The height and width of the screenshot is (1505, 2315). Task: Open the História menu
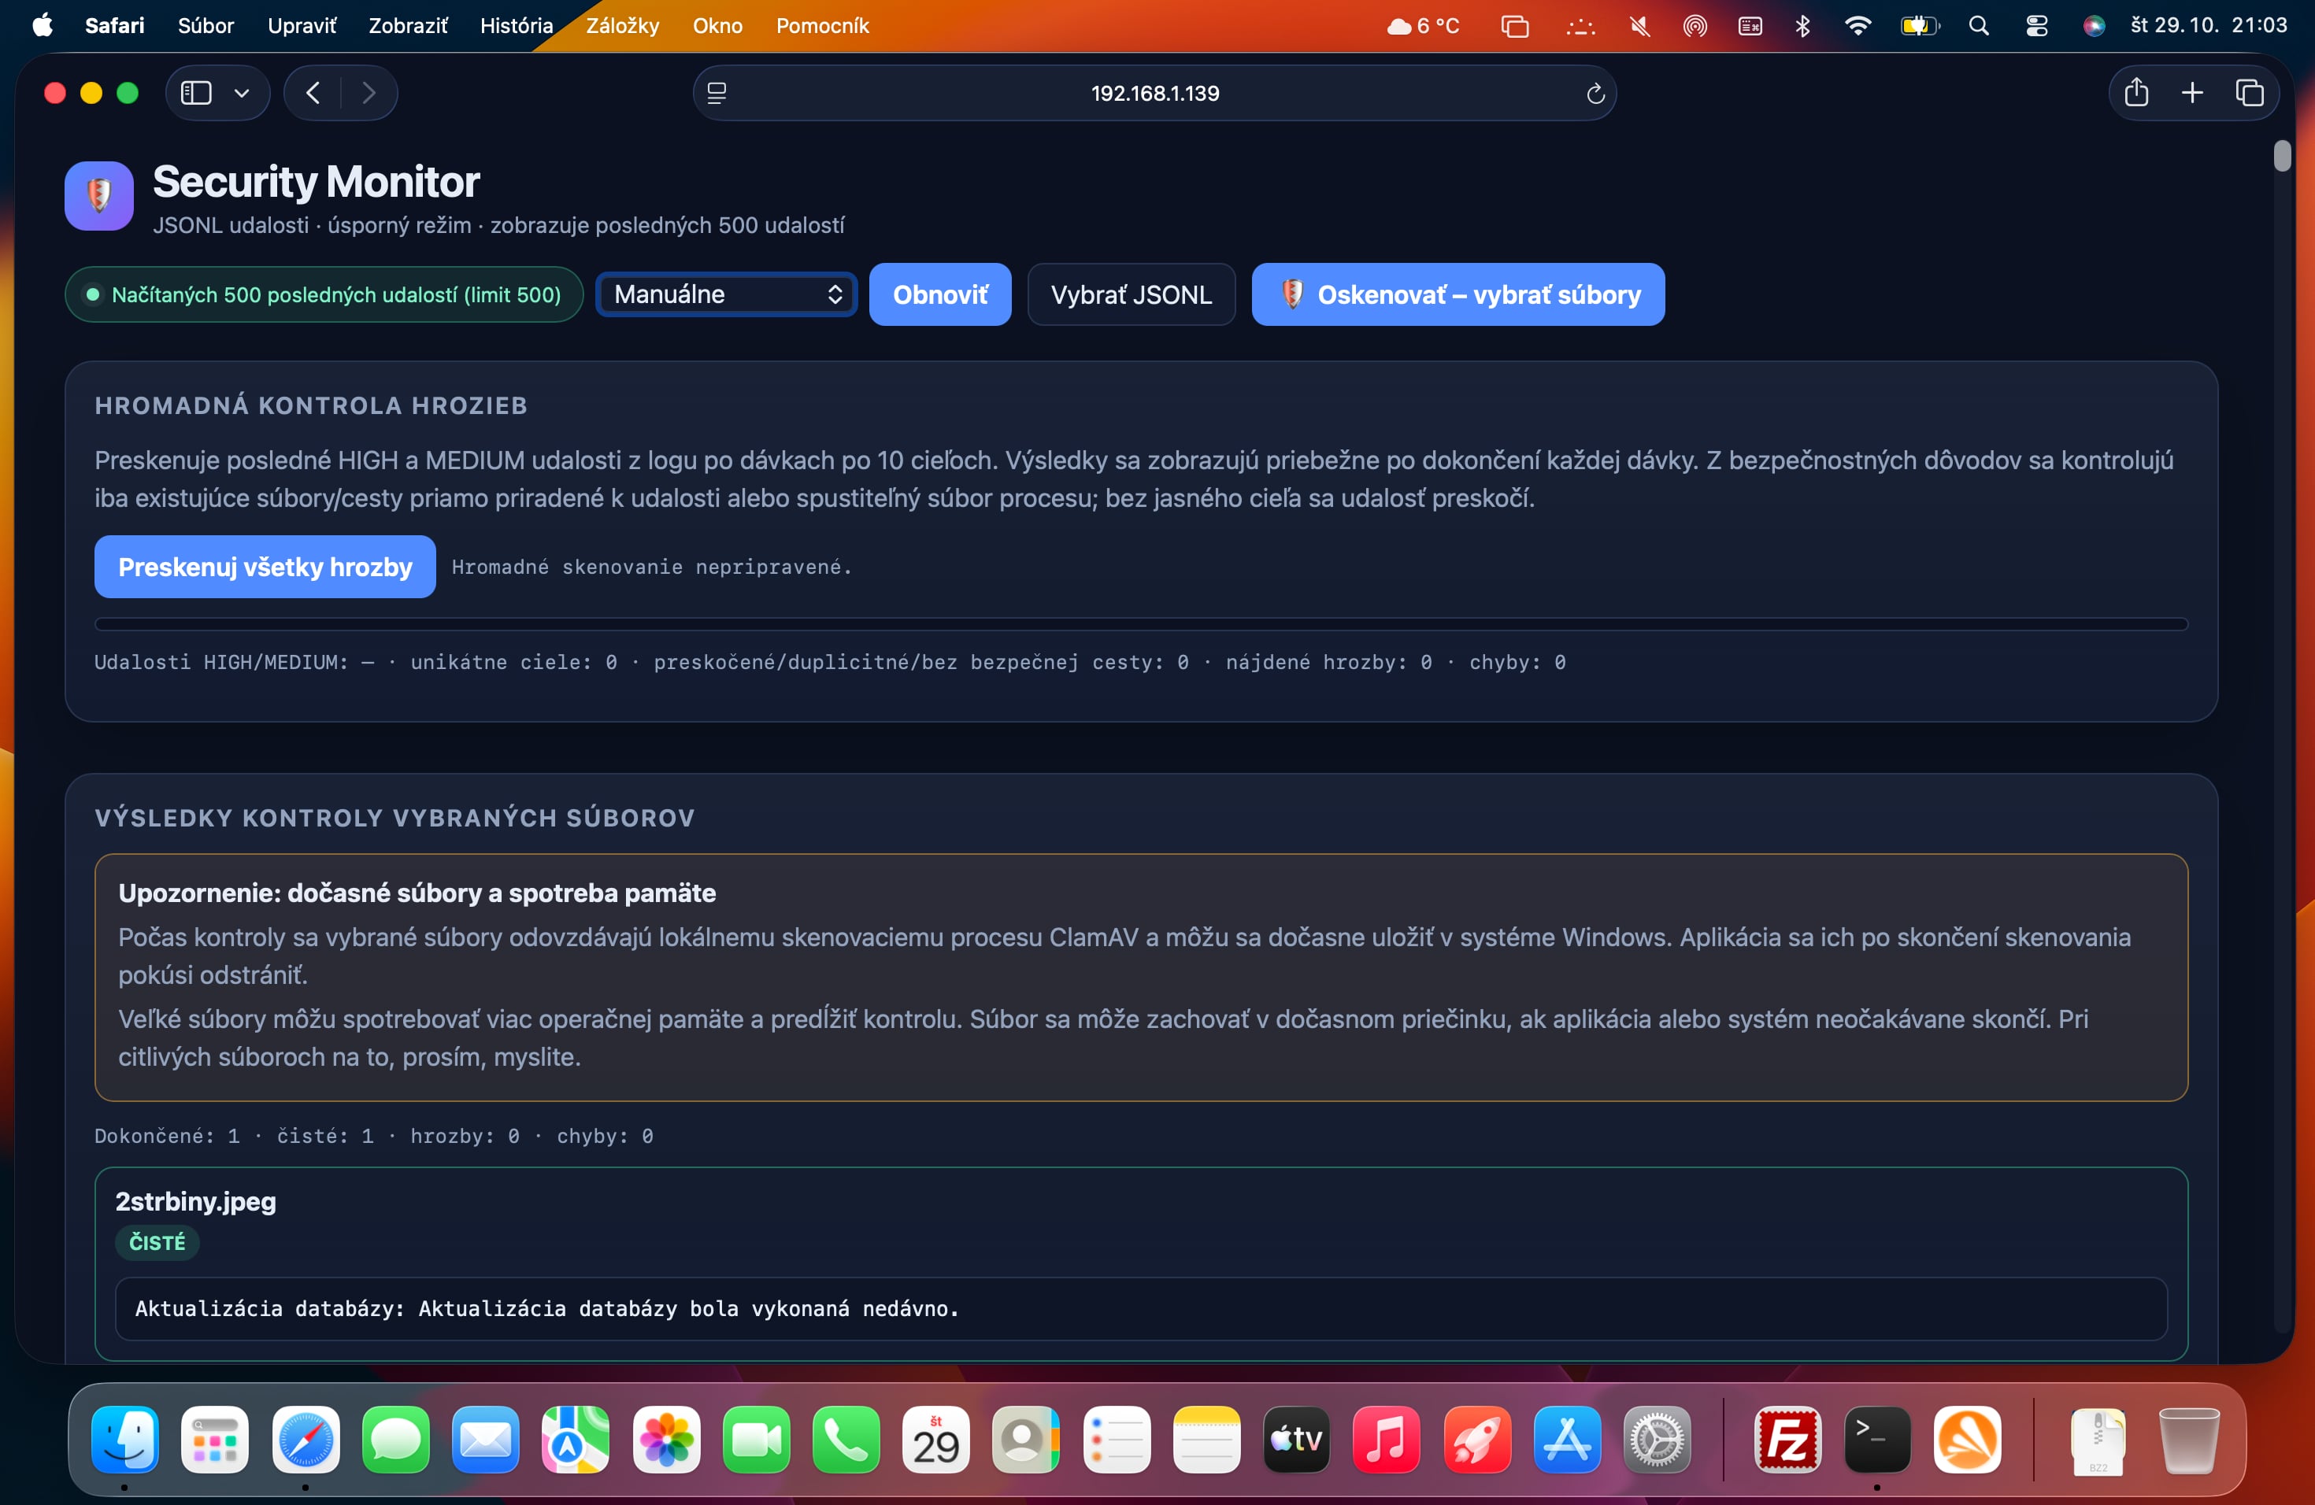[x=517, y=25]
